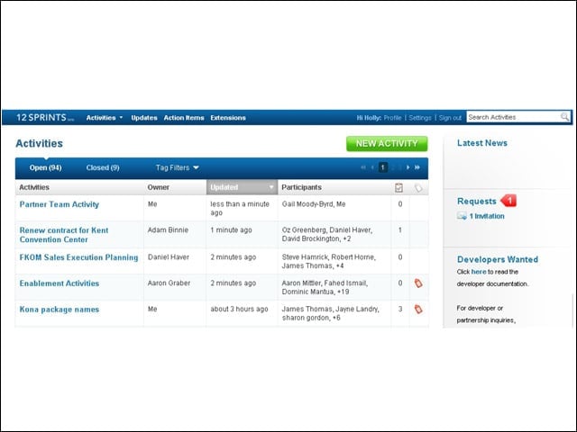Go to Updates in top navigation
Image resolution: width=577 pixels, height=432 pixels.
[x=144, y=118]
